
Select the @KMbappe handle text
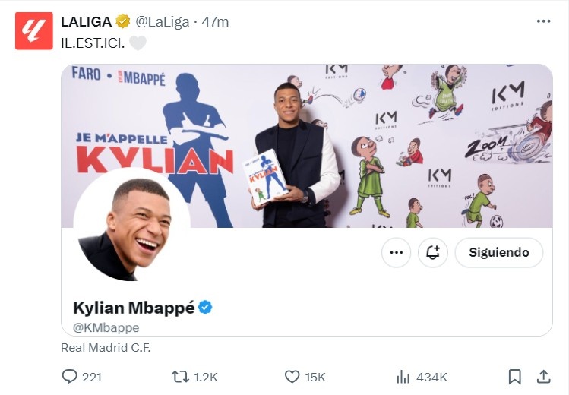[106, 327]
